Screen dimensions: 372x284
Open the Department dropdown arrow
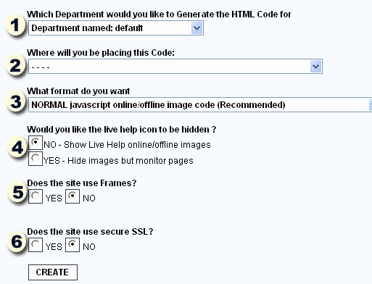197,28
